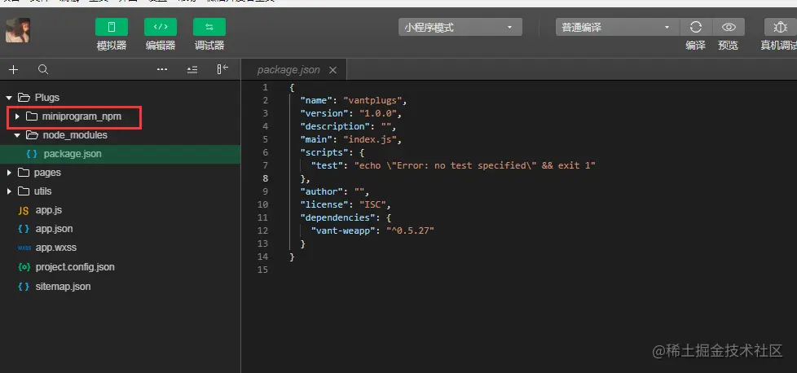
Task: Select the node_modules folder
Action: click(75, 135)
